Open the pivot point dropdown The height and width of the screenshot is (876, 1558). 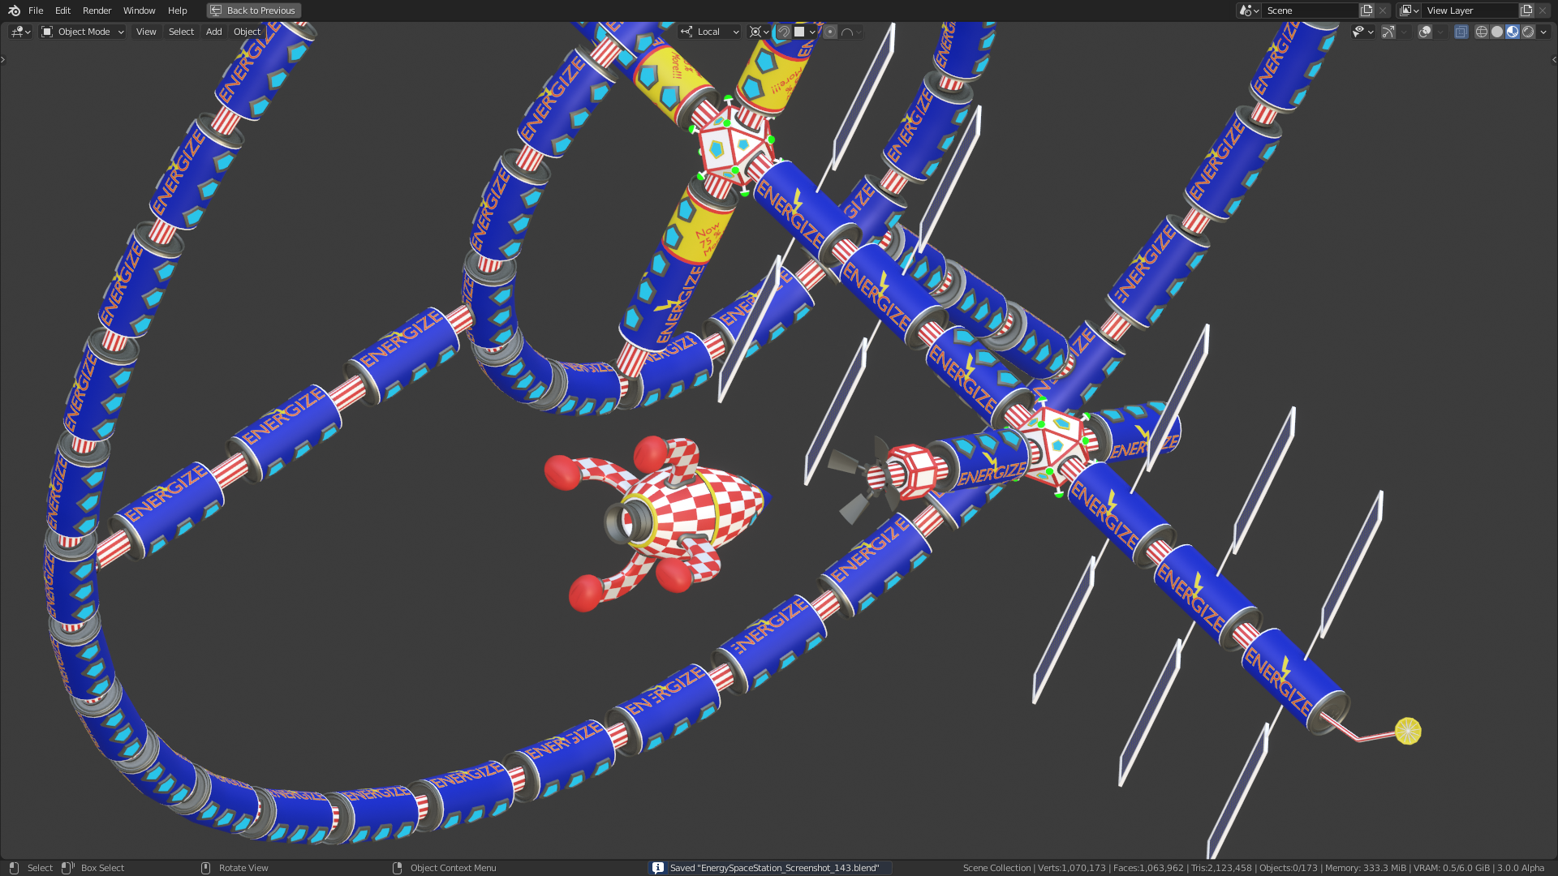coord(760,32)
